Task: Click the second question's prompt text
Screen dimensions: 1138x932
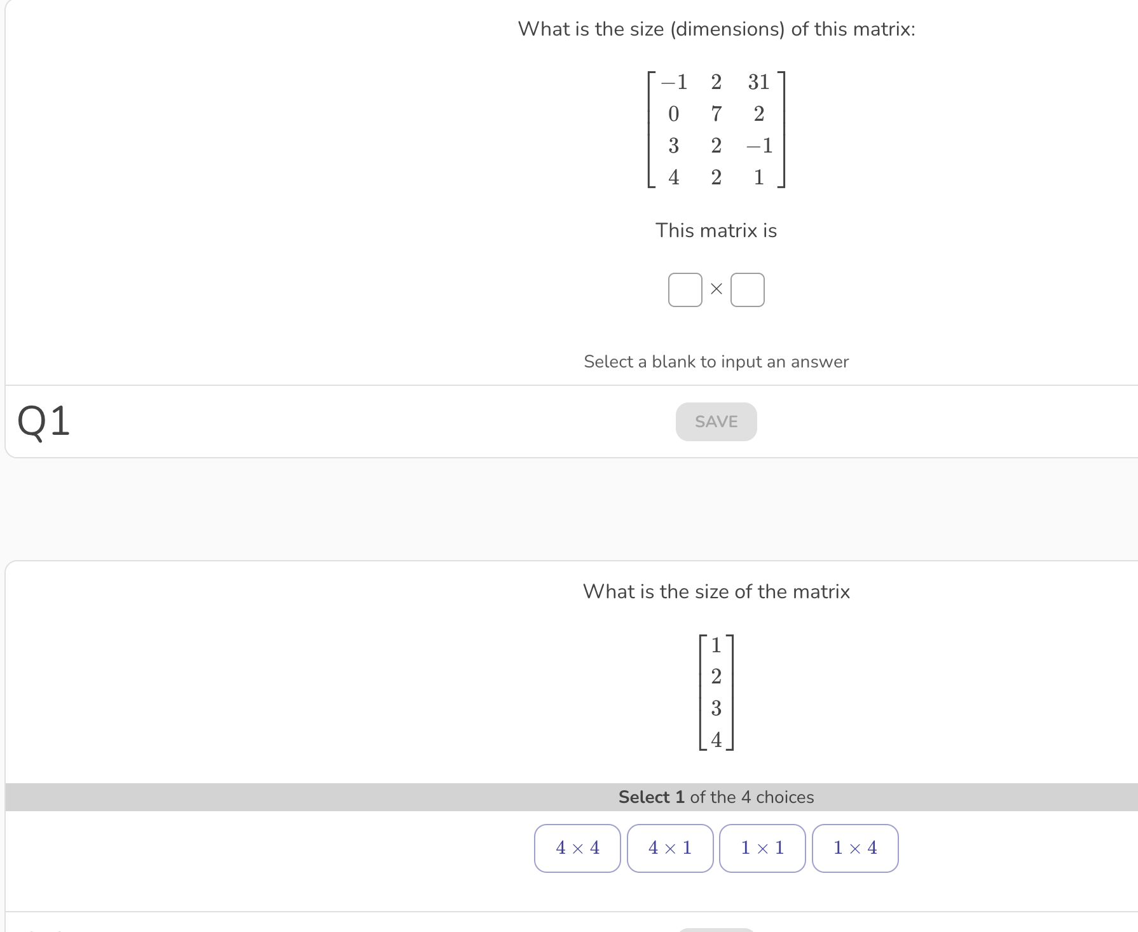Action: tap(716, 591)
